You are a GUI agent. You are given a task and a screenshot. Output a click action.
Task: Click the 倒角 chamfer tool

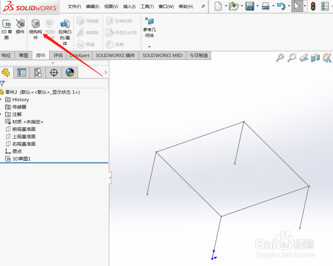click(x=115, y=44)
